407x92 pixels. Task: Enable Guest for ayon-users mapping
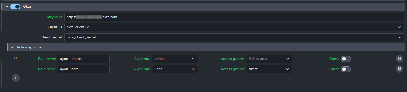tap(346, 69)
